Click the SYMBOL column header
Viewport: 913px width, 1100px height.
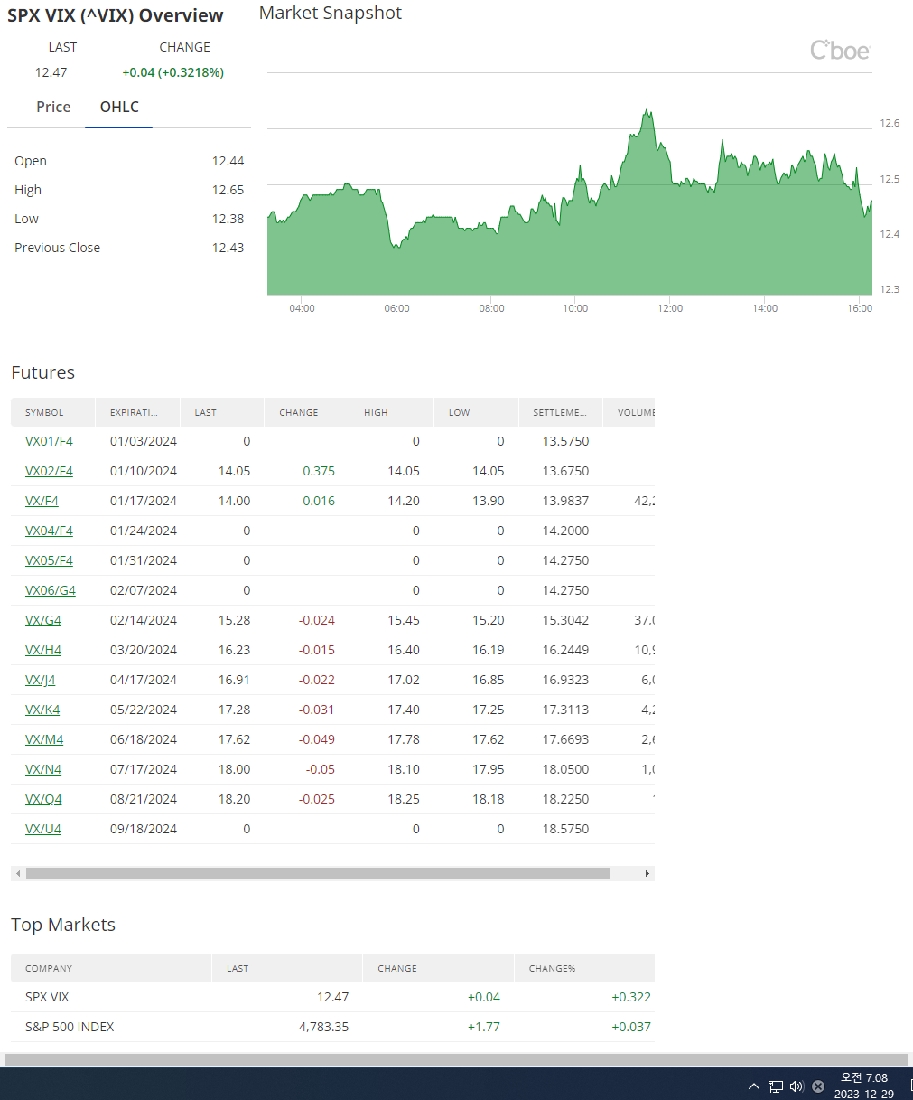pyautogui.click(x=53, y=412)
